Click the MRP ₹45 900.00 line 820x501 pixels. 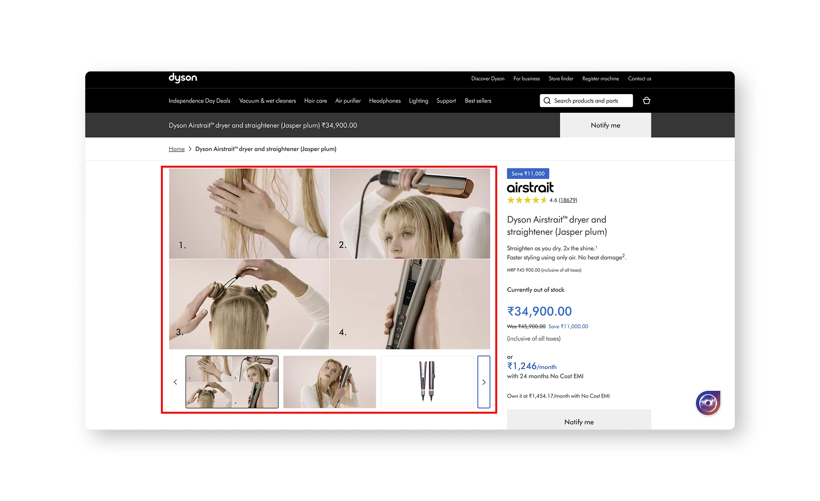(x=544, y=270)
